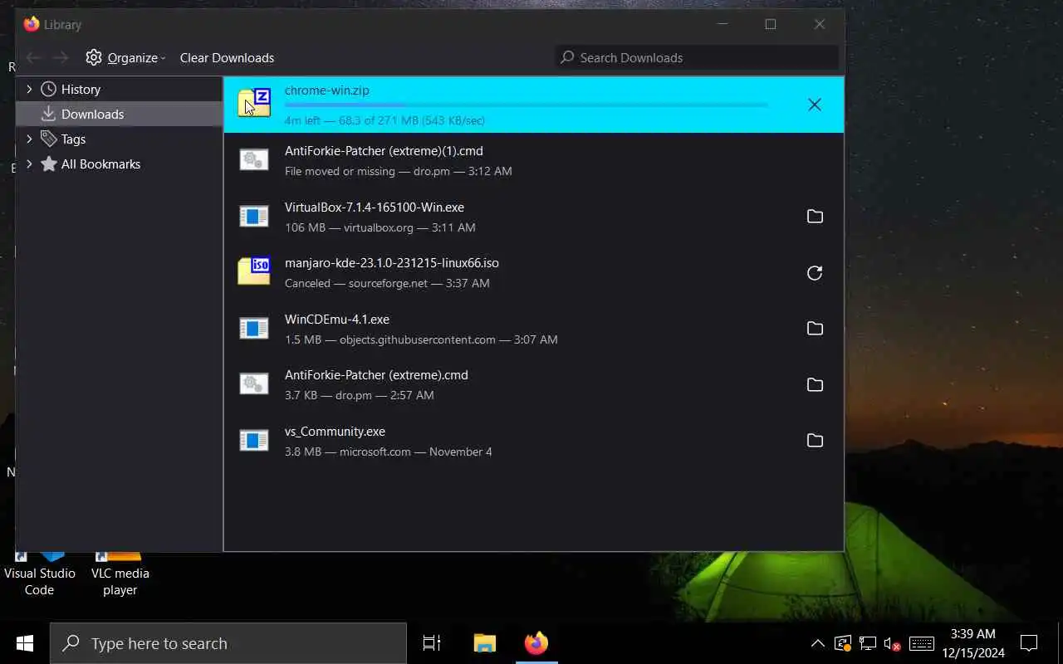Select the VirtualBox-7.1.4-165100-Win.exe entry
This screenshot has width=1063, height=664.
pos(534,217)
